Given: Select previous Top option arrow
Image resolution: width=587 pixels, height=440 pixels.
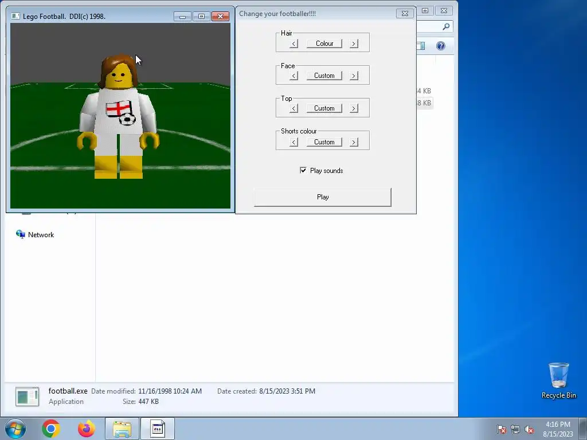Looking at the screenshot, I should (294, 108).
